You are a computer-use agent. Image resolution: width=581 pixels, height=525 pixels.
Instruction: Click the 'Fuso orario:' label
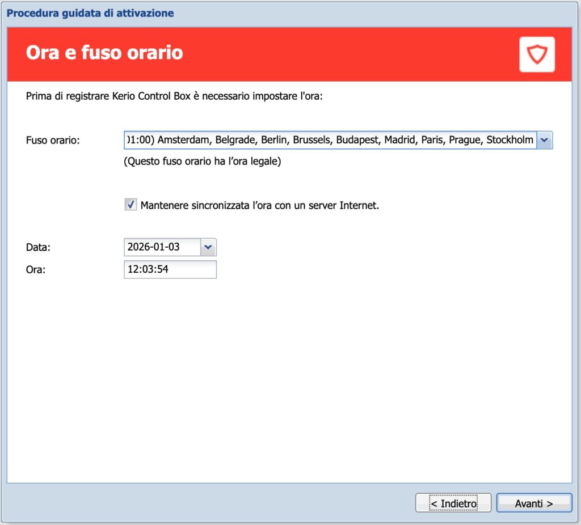coord(53,140)
